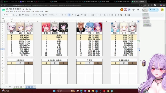Open the all sheets list icon
The image size is (166, 93).
(x=10, y=87)
